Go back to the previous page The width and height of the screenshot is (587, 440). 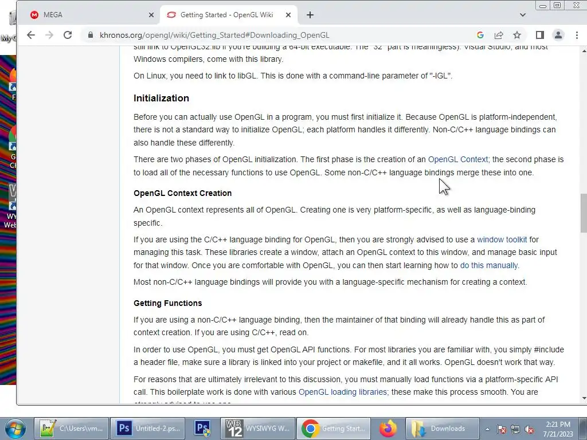[x=31, y=35]
